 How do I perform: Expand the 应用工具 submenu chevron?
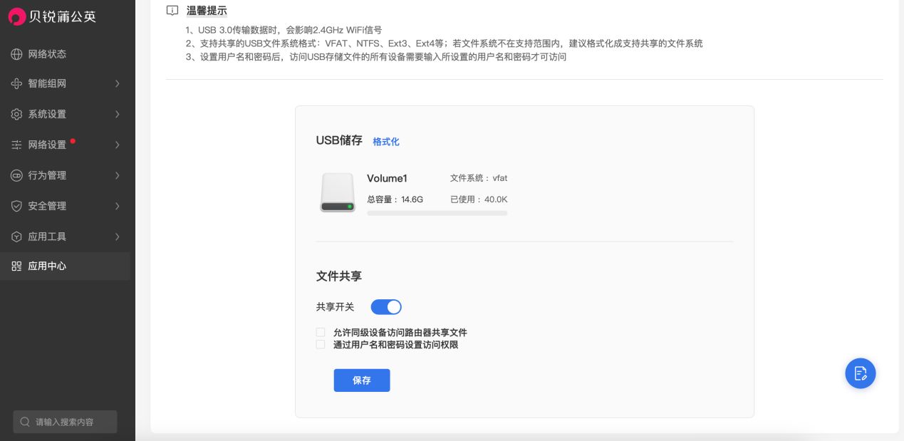point(118,237)
